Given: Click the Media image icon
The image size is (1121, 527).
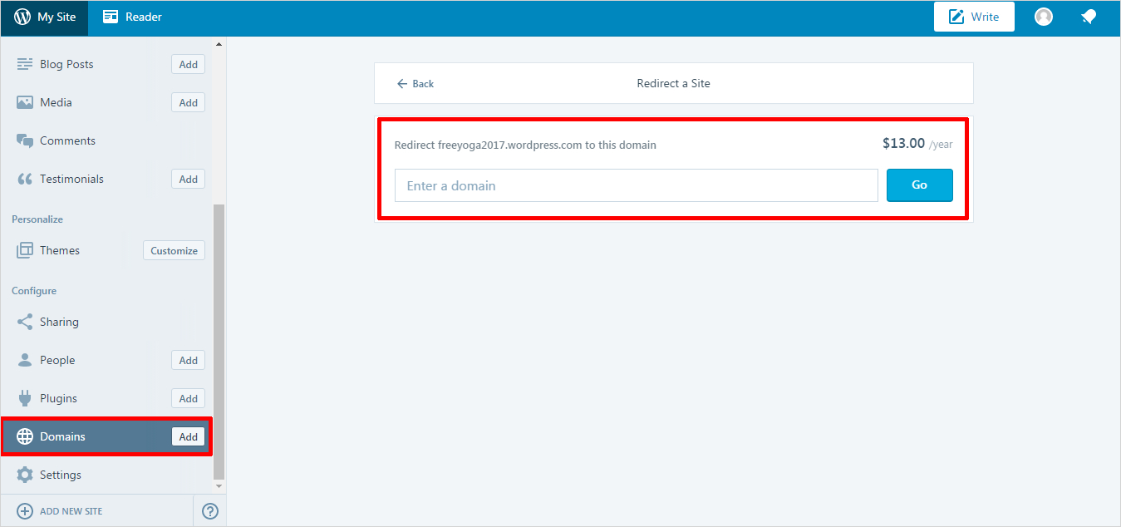Looking at the screenshot, I should click(x=25, y=102).
